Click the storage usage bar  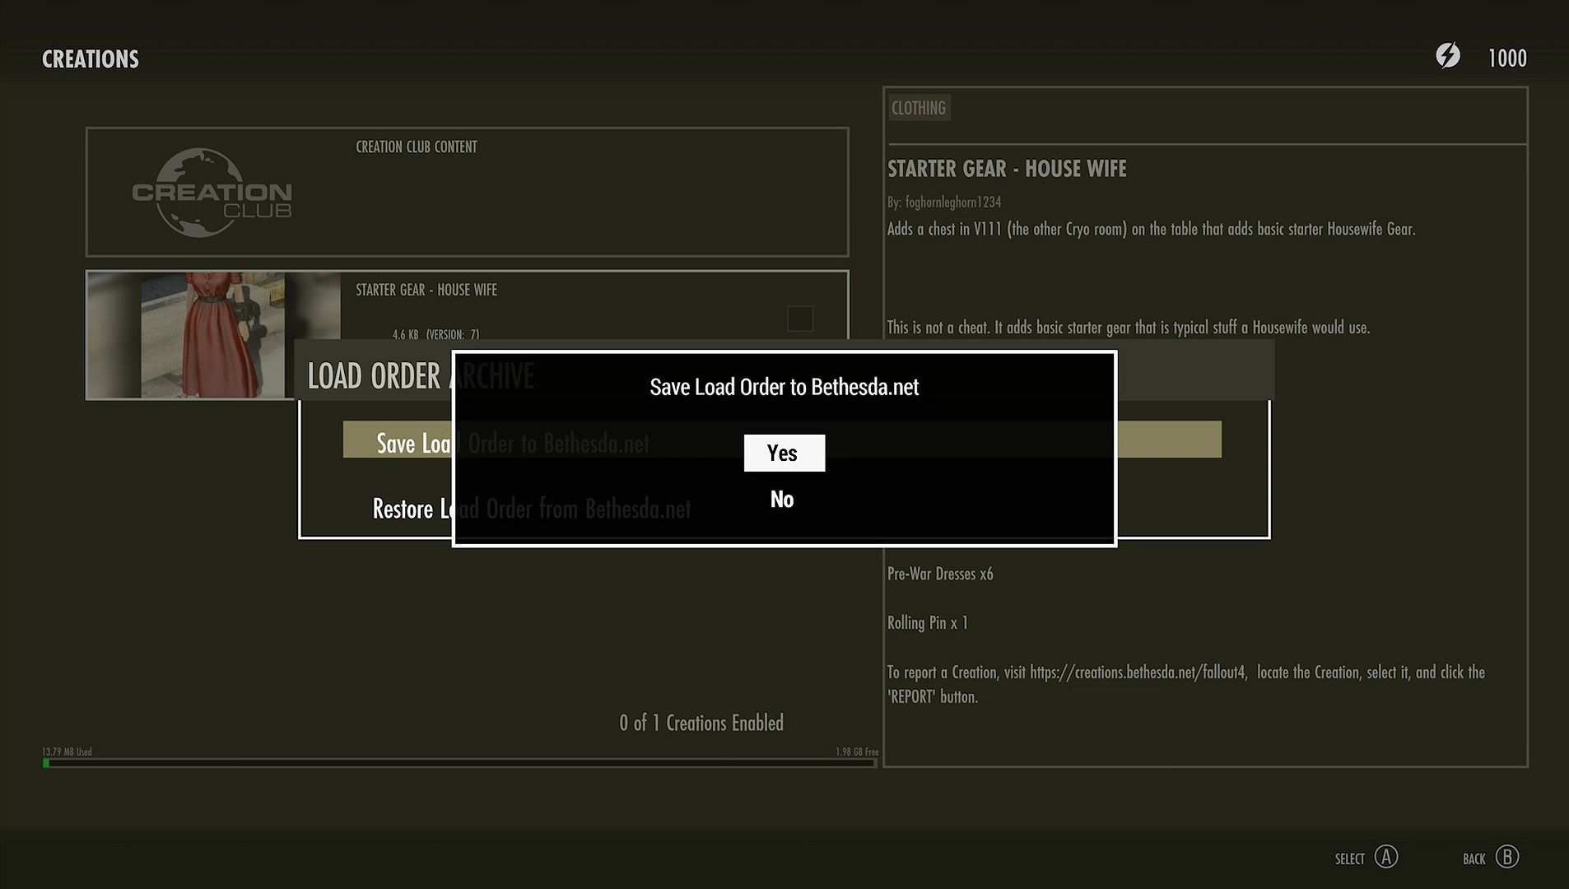459,763
